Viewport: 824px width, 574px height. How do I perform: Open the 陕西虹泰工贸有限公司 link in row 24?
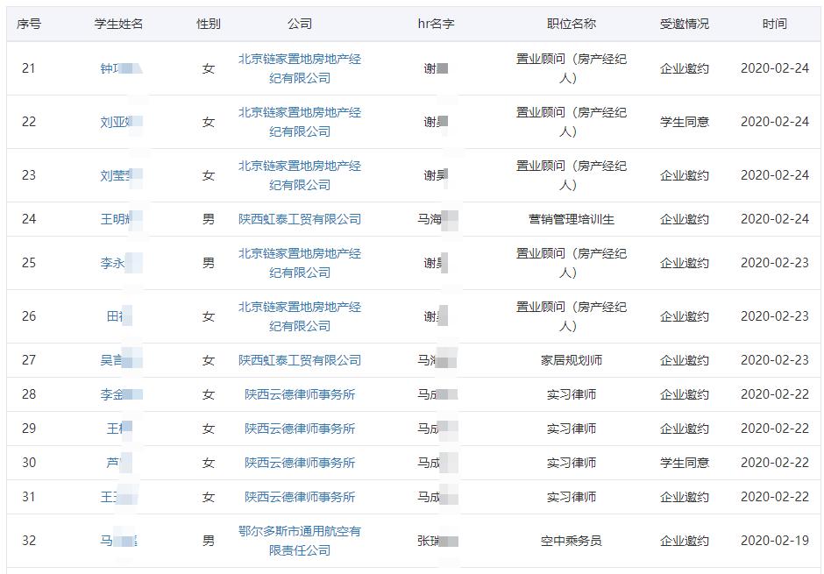pos(301,219)
